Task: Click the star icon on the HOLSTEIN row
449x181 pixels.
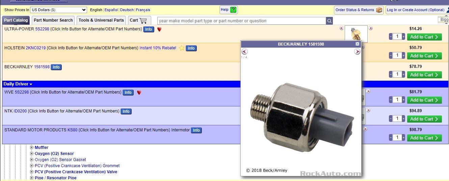Action: (182, 48)
